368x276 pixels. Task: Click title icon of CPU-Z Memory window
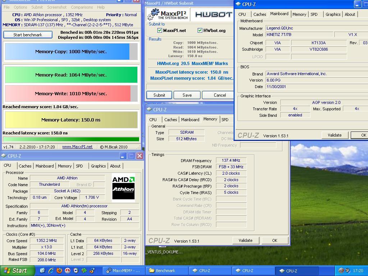tap(149, 109)
